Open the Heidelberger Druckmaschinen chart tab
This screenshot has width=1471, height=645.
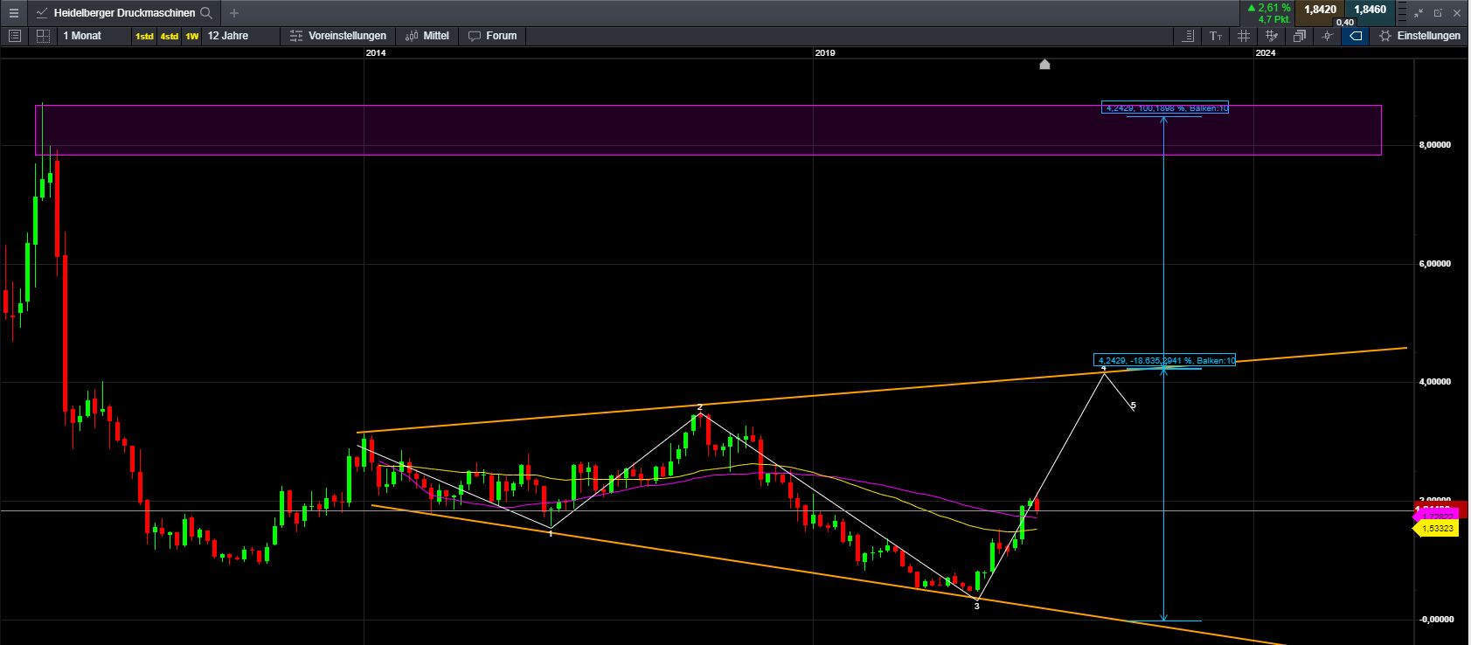coord(124,13)
